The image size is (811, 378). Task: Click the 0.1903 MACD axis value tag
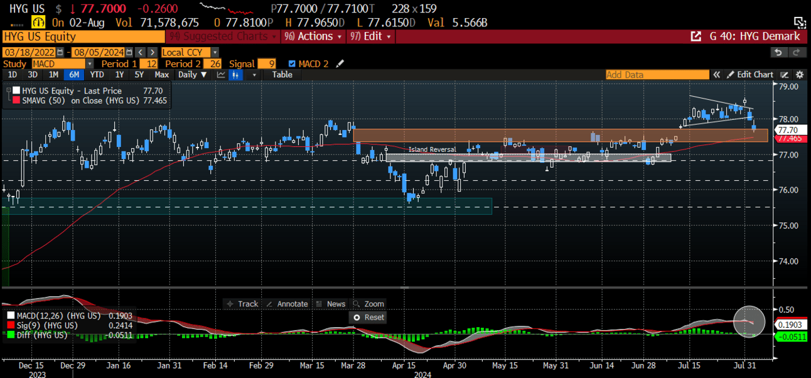tap(790, 325)
